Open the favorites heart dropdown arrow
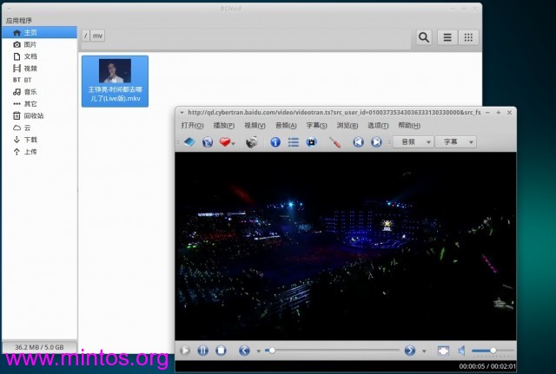 (x=234, y=143)
